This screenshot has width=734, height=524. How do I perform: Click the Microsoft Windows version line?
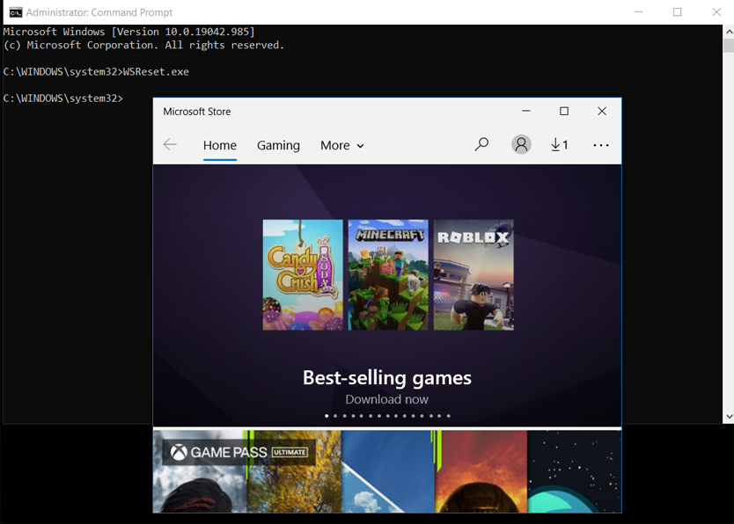[129, 32]
